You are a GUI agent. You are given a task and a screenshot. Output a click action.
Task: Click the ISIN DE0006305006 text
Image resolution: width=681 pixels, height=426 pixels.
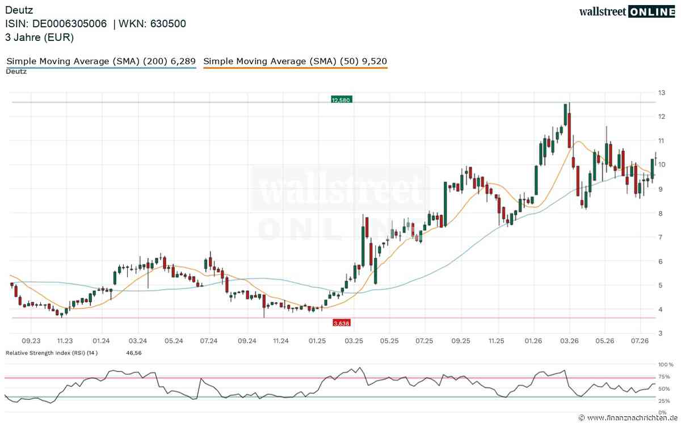coord(57,24)
